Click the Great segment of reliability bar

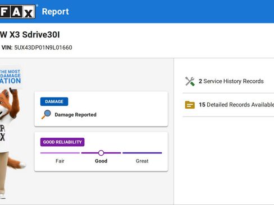point(142,153)
